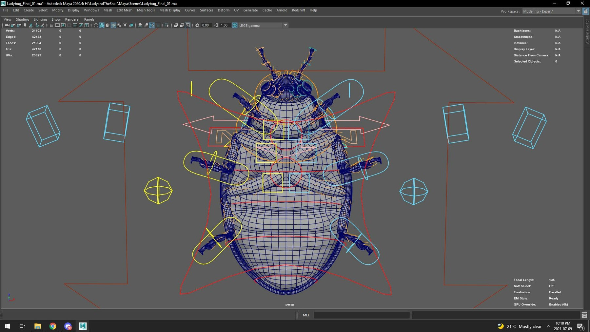
Task: Toggle use all lights shading
Action: point(125,25)
